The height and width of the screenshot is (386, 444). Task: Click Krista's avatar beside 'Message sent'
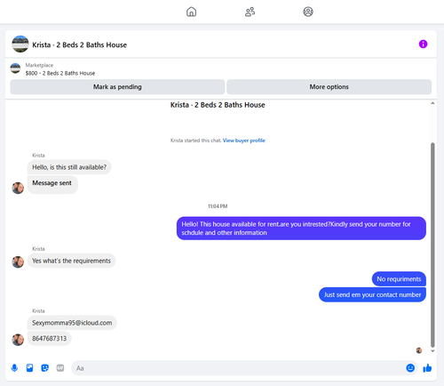(x=18, y=188)
